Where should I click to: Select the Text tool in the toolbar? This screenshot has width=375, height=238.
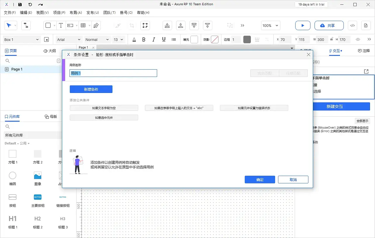click(x=61, y=25)
